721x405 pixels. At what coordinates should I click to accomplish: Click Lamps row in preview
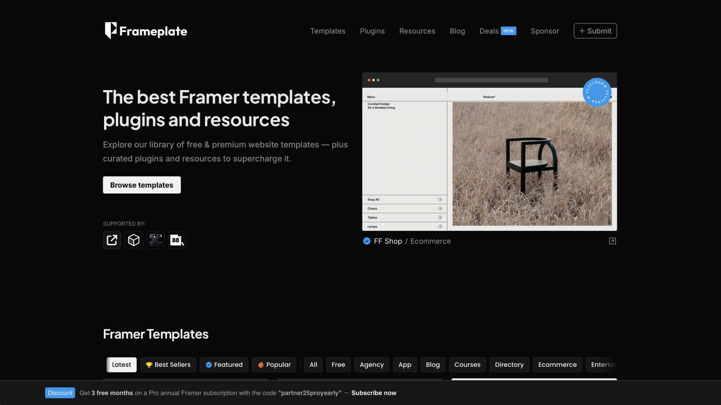tap(405, 226)
